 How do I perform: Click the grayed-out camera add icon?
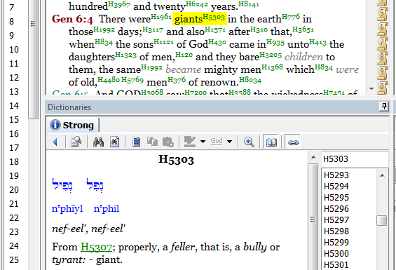click(x=168, y=142)
